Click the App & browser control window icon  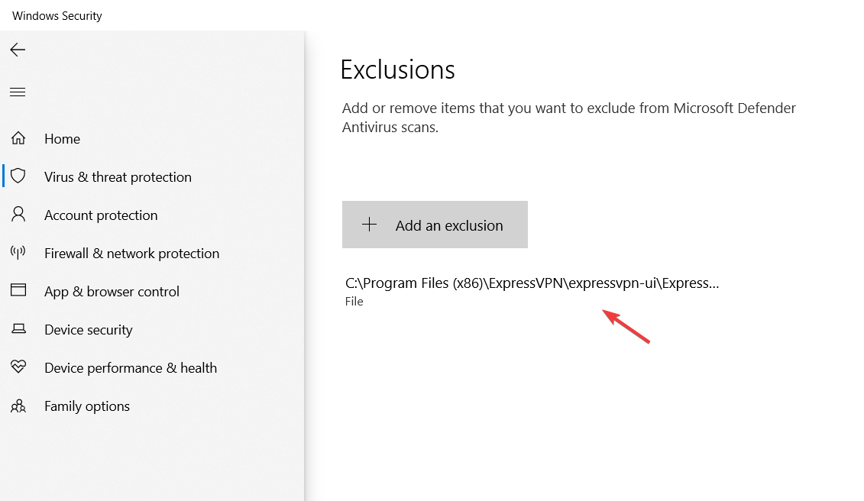click(18, 291)
